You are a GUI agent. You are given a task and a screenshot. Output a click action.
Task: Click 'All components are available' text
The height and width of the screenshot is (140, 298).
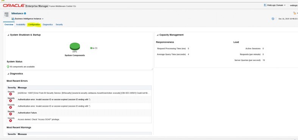tap(22, 67)
